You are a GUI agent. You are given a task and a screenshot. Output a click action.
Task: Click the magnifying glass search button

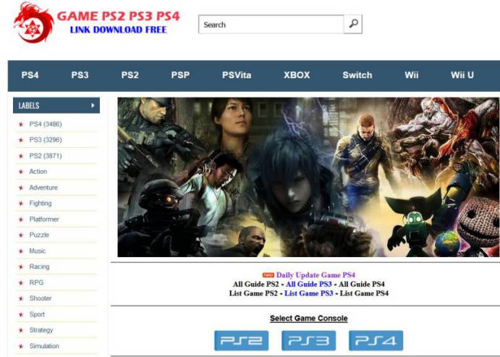[353, 24]
